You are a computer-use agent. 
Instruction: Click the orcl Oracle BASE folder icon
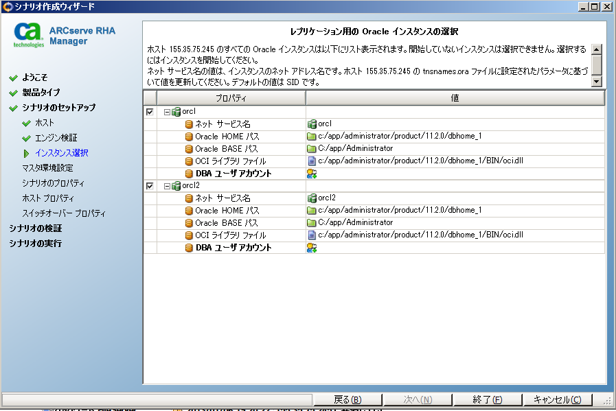(312, 149)
